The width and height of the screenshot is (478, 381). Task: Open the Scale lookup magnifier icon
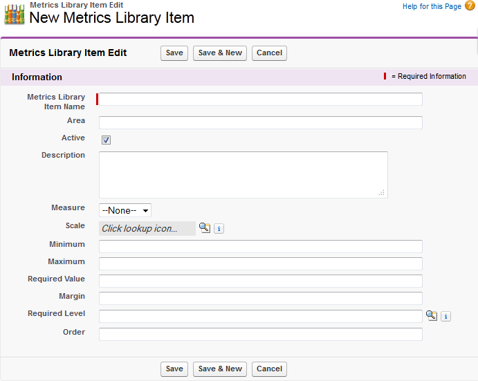click(205, 227)
